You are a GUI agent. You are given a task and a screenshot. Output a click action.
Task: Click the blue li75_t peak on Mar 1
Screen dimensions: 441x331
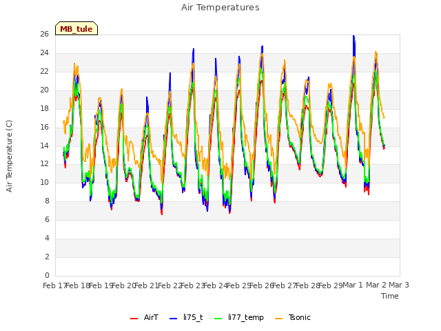coord(353,37)
